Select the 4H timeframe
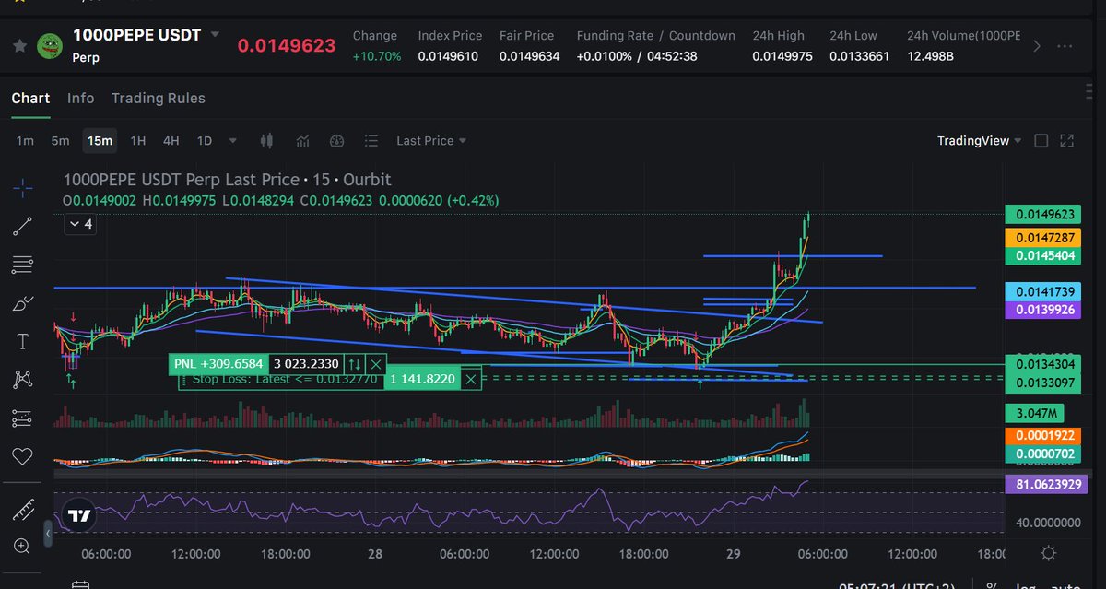The height and width of the screenshot is (589, 1106). click(171, 141)
